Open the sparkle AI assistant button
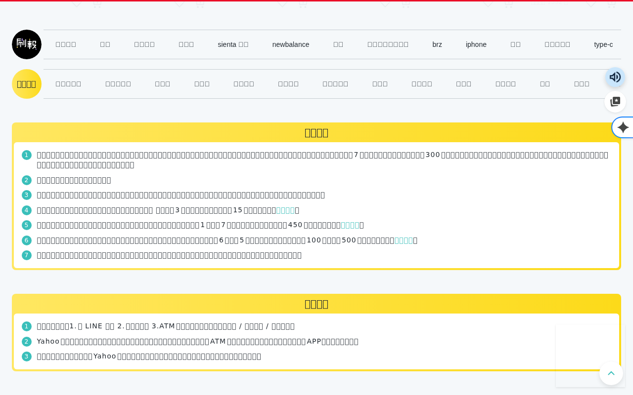 (623, 127)
